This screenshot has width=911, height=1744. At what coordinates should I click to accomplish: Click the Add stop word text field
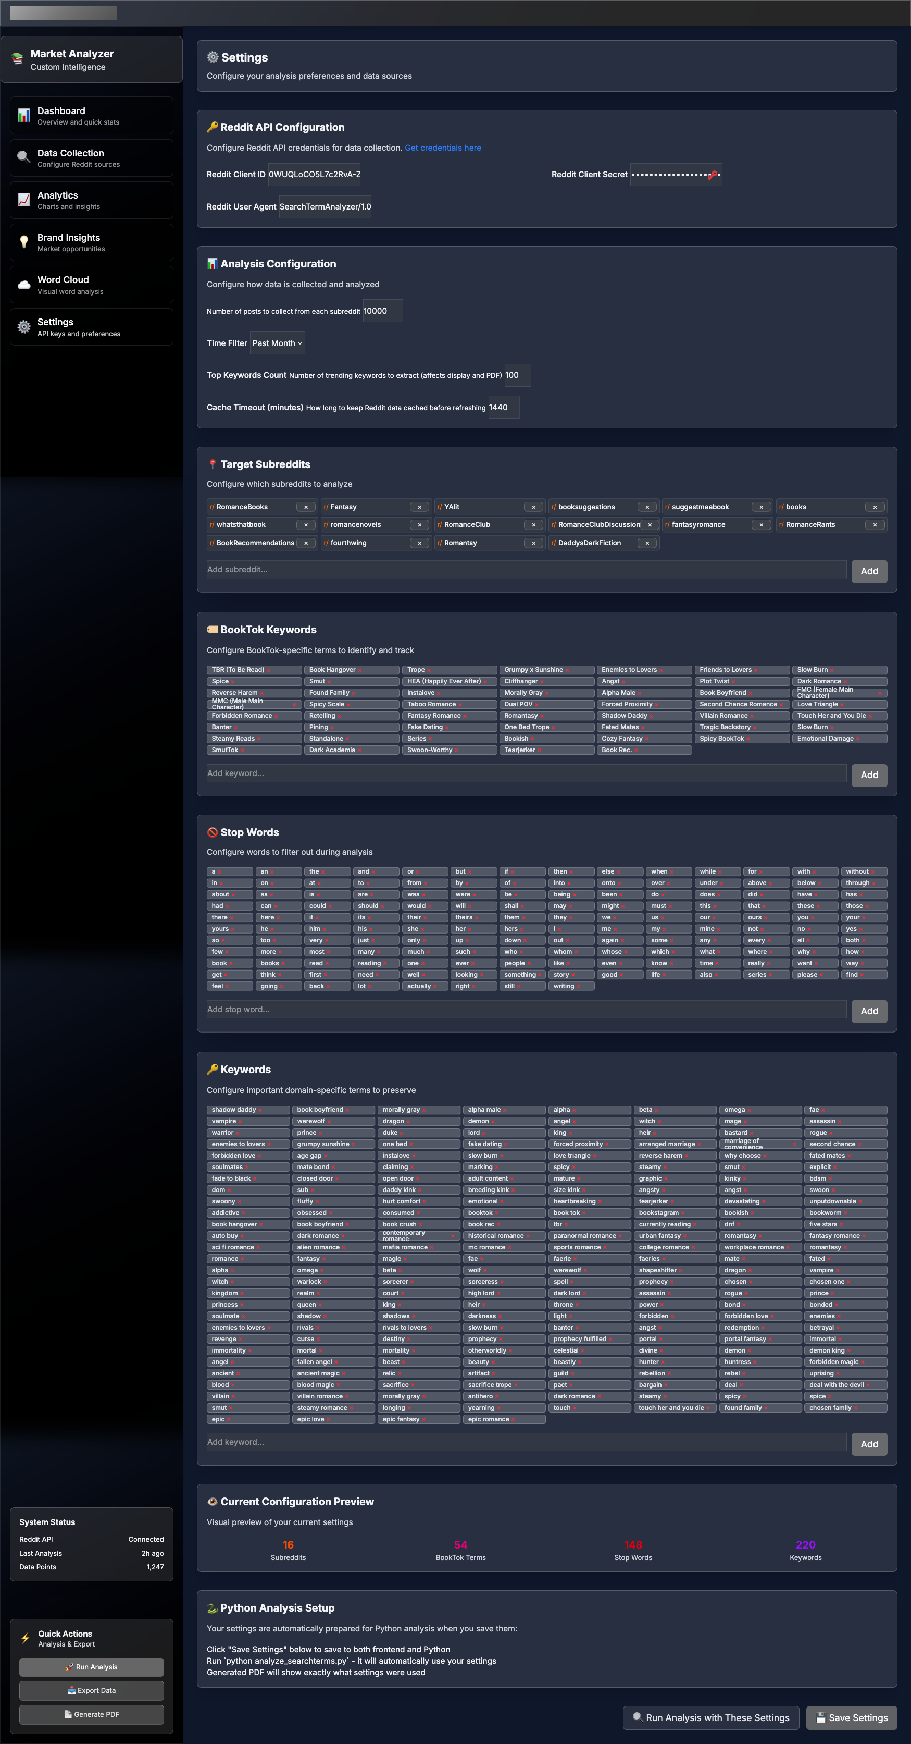(x=526, y=1010)
